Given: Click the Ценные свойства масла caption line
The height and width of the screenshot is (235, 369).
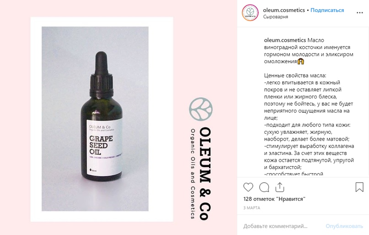Looking at the screenshot, I should point(295,76).
